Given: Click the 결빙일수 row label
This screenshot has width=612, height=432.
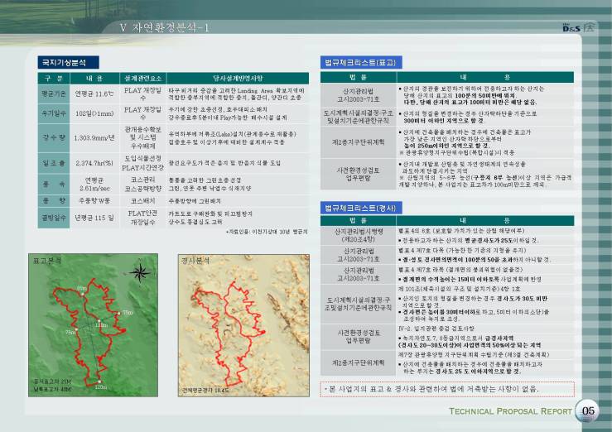Looking at the screenshot, I should click(x=48, y=218).
